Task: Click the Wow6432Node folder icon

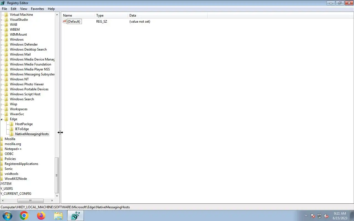Action: coord(2,179)
